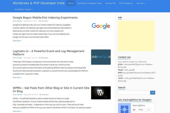Click the WordPress logo thumbnail

coord(101,93)
